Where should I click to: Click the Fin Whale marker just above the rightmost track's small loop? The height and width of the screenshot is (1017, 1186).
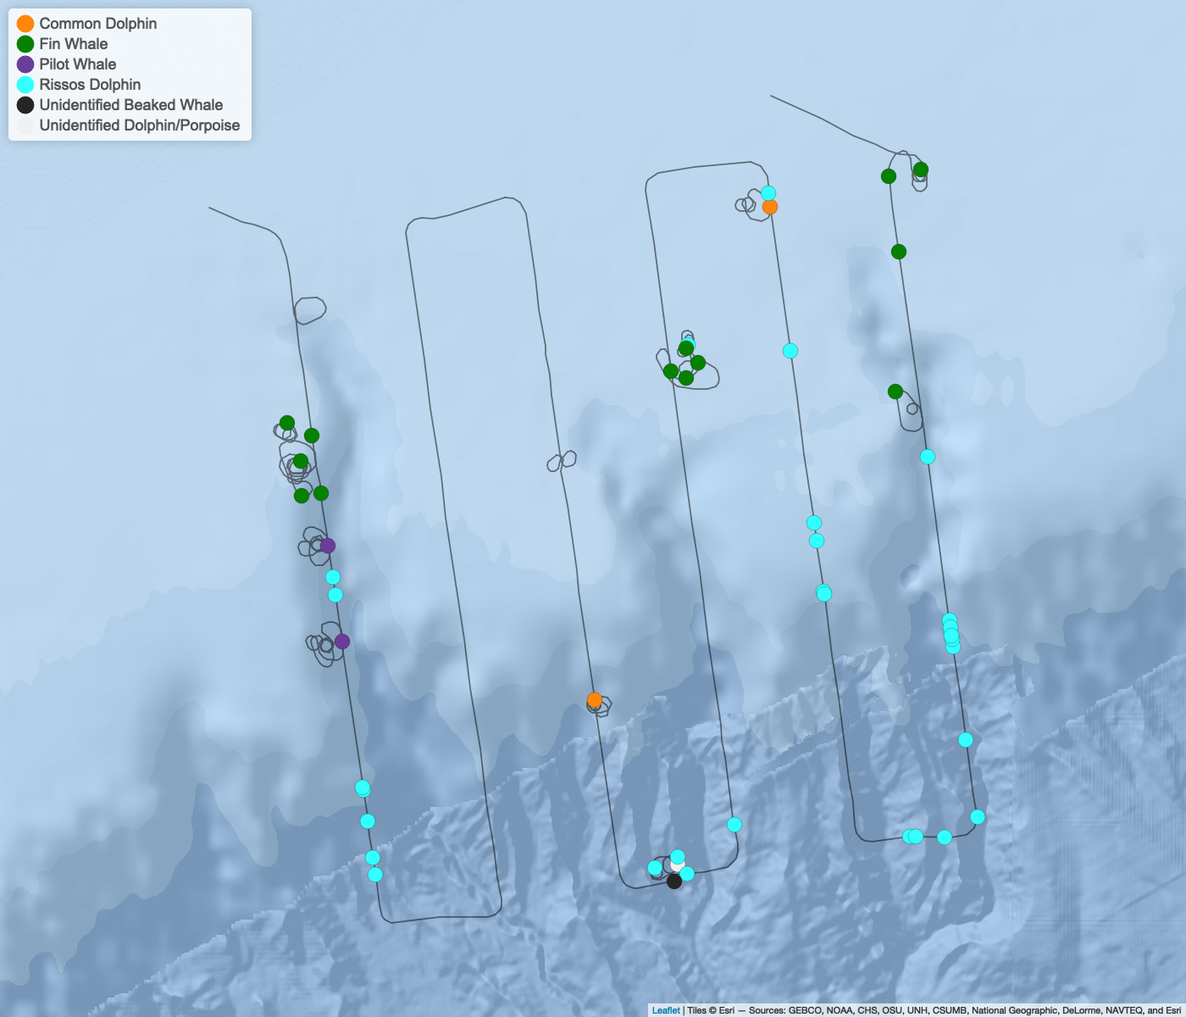pyautogui.click(x=895, y=392)
